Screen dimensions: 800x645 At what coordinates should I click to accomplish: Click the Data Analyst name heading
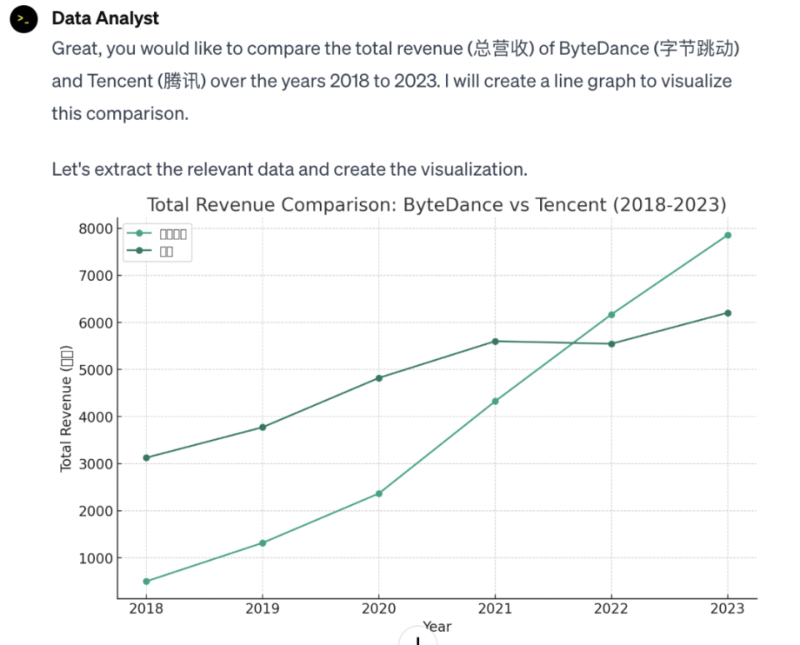pos(105,18)
